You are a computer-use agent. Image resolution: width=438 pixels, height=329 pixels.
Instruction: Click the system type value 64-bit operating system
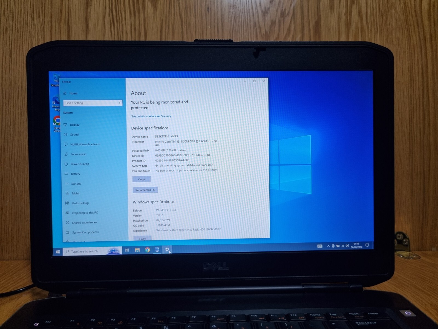tap(184, 165)
